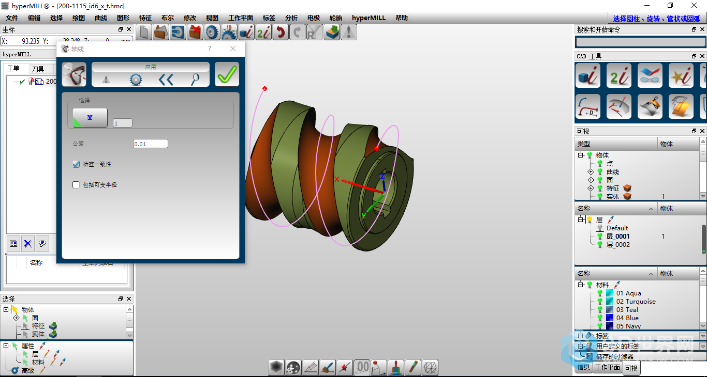Viewport: 707px width, 377px height.
Task: Click the scissors trim surface icon
Action: (x=650, y=106)
